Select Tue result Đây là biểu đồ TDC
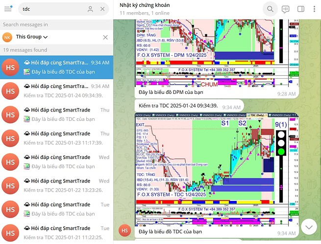The height and width of the screenshot is (244, 321). [x=56, y=209]
